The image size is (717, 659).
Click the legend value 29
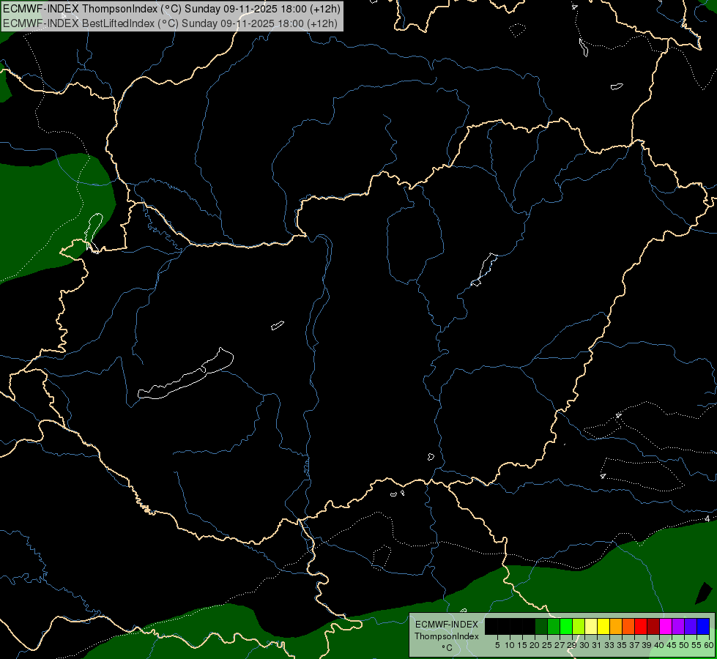572,645
